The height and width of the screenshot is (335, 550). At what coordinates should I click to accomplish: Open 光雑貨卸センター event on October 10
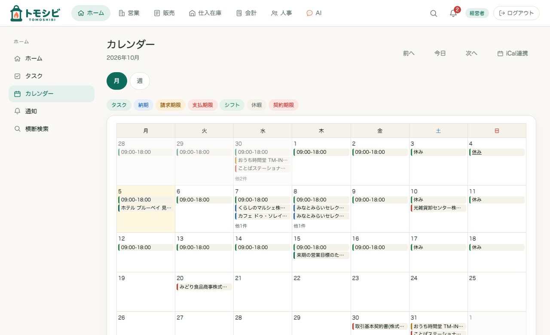[438, 208]
